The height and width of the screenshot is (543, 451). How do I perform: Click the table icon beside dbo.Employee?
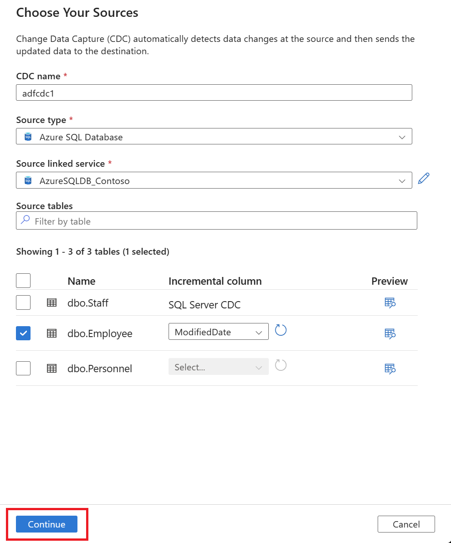pyautogui.click(x=52, y=333)
